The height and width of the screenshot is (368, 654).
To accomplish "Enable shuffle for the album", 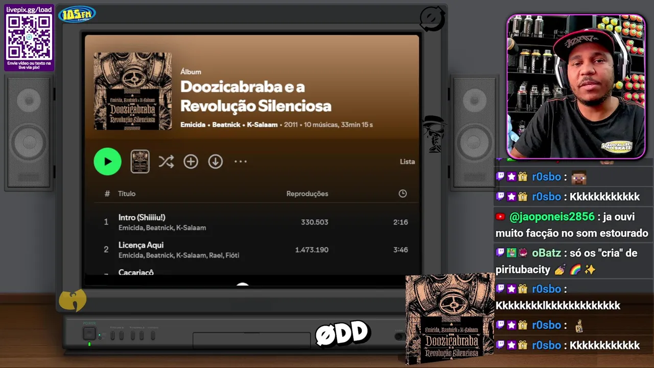I will (166, 162).
